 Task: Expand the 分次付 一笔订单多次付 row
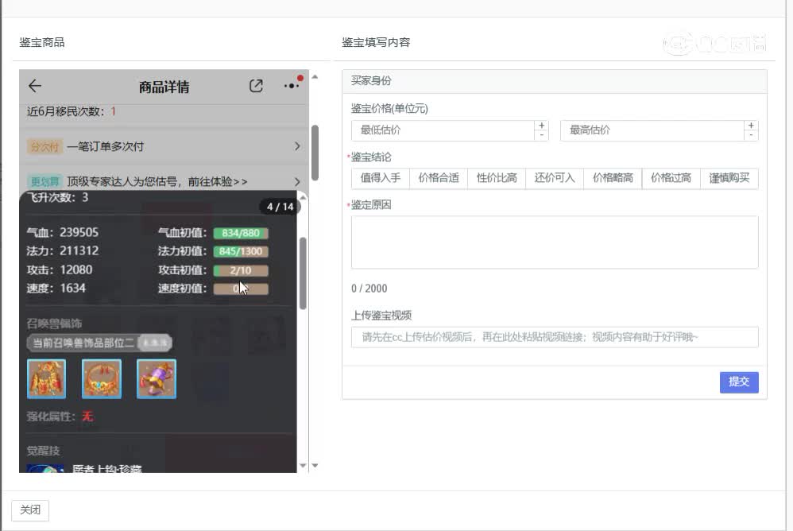point(163,146)
